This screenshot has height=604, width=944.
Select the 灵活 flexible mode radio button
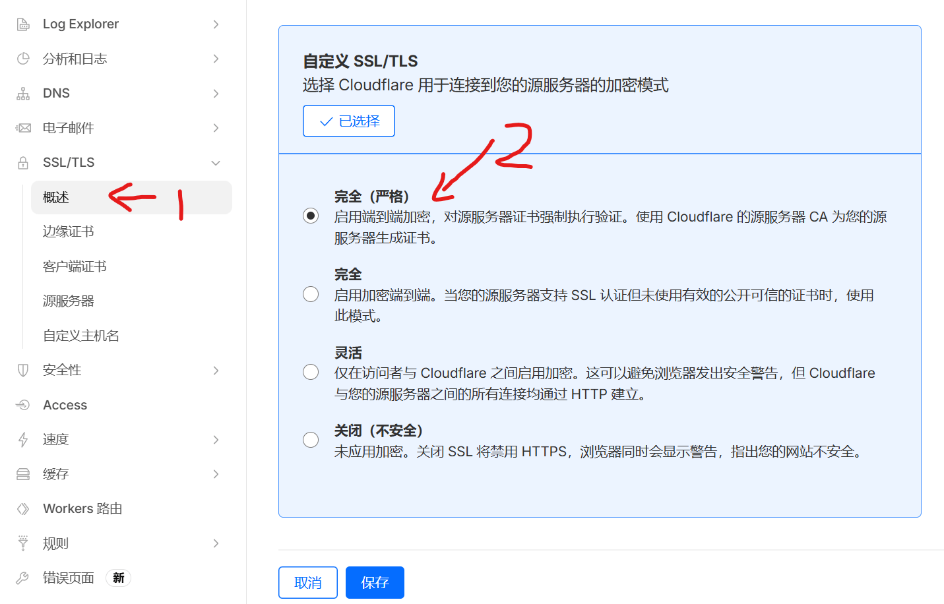pyautogui.click(x=311, y=372)
